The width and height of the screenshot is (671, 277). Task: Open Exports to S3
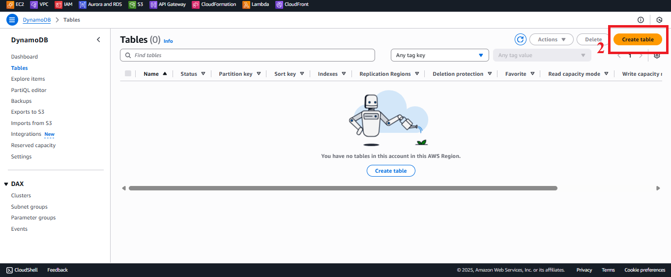click(28, 112)
